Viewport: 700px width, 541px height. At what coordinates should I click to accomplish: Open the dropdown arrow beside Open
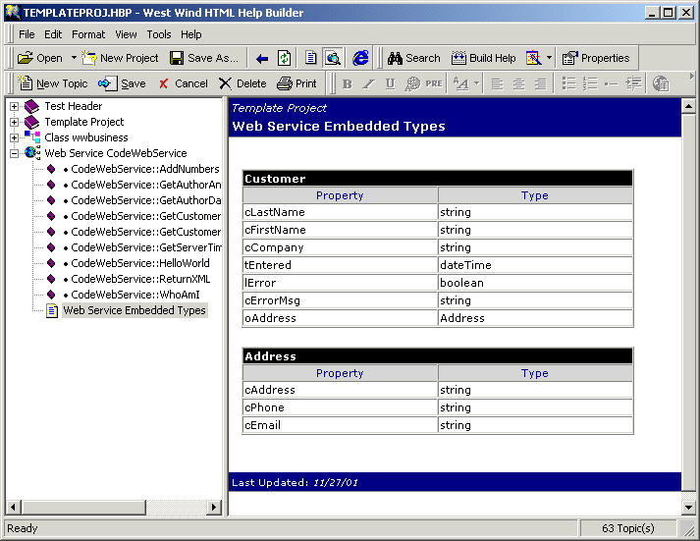click(74, 58)
